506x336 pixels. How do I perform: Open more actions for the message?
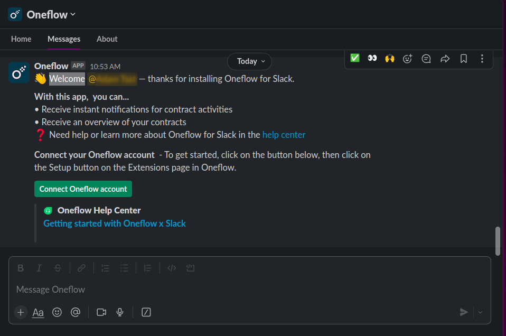(482, 59)
